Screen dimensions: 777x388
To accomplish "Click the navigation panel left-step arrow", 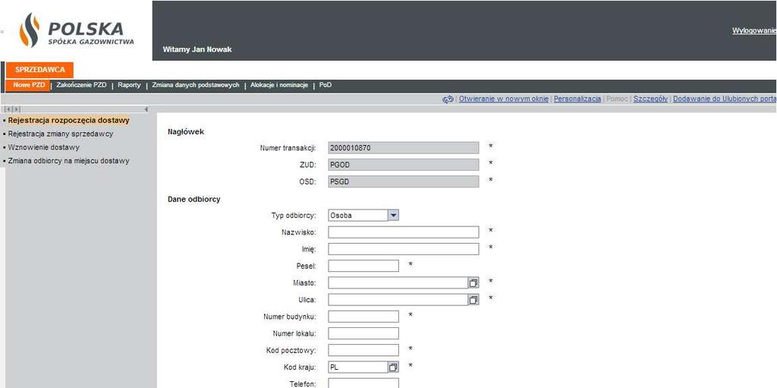I will [x=9, y=109].
